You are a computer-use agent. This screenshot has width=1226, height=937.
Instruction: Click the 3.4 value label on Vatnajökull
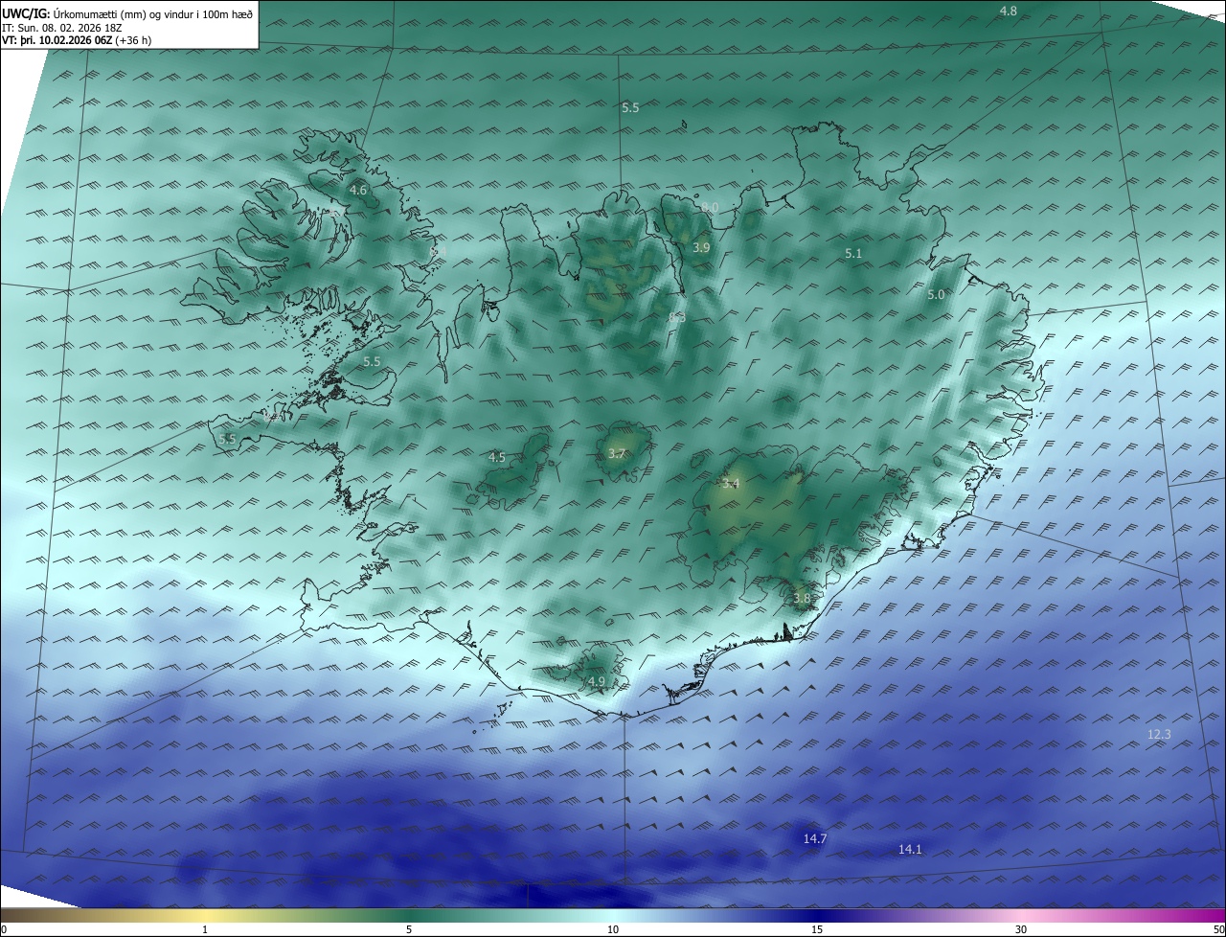(x=731, y=485)
